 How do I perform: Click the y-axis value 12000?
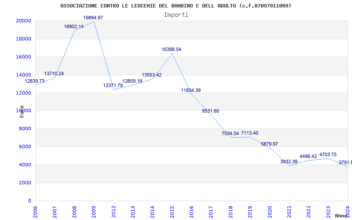point(23,93)
